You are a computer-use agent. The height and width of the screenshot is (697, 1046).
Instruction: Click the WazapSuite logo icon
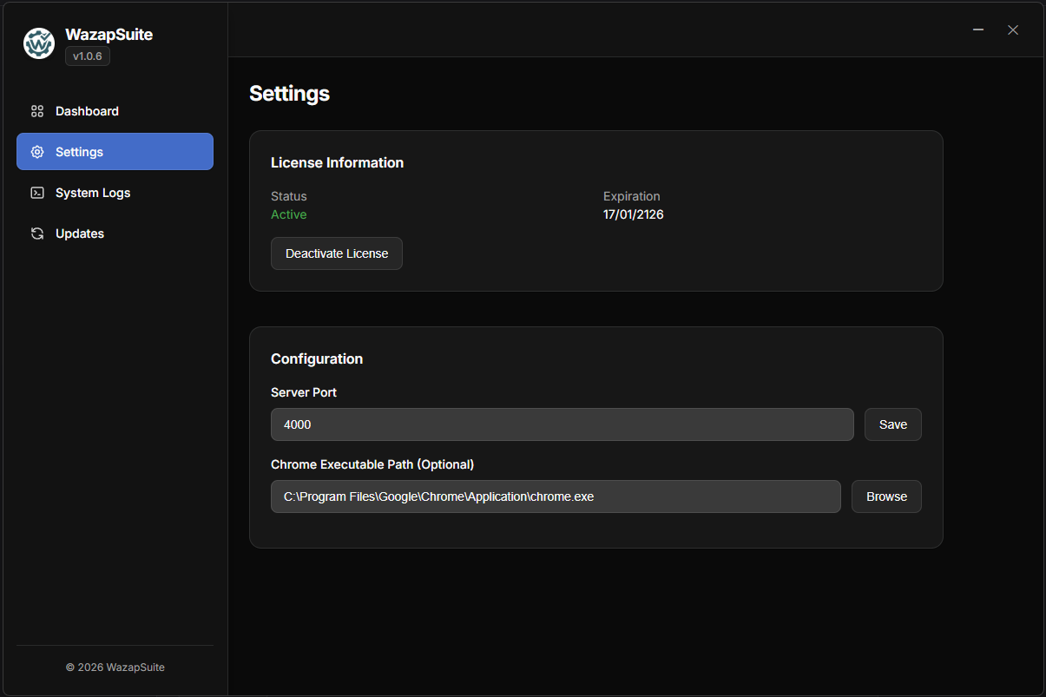38,43
